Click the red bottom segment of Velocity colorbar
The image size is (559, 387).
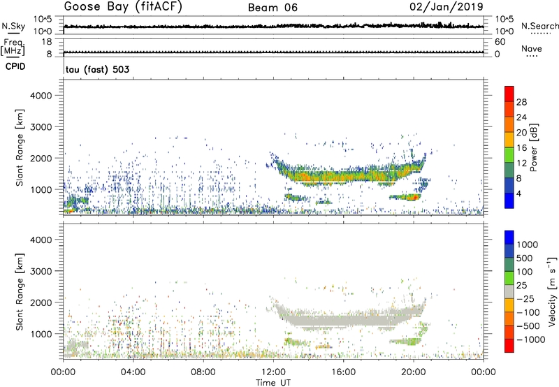(509, 346)
